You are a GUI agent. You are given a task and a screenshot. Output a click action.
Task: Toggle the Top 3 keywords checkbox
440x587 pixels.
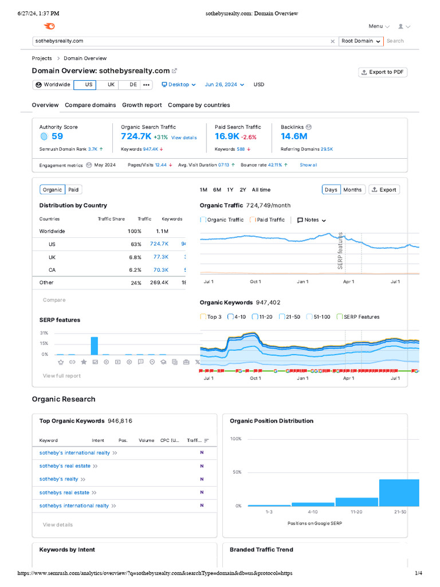point(203,316)
